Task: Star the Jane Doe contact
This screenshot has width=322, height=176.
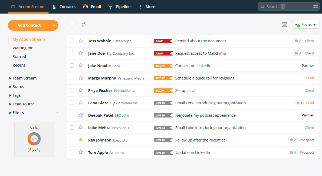Action: tap(81, 53)
